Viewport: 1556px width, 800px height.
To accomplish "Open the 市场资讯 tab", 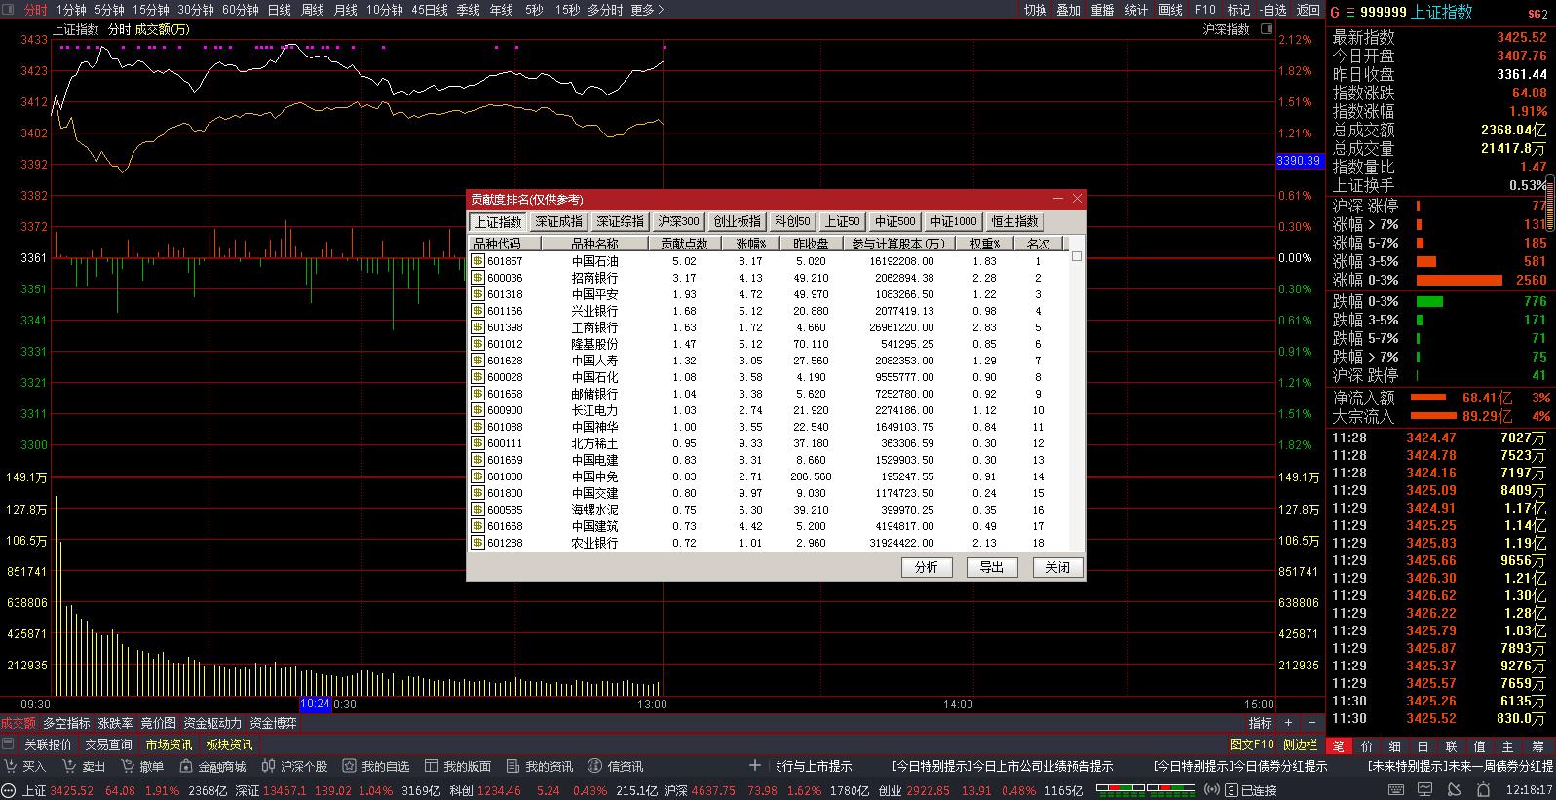I will click(x=169, y=744).
